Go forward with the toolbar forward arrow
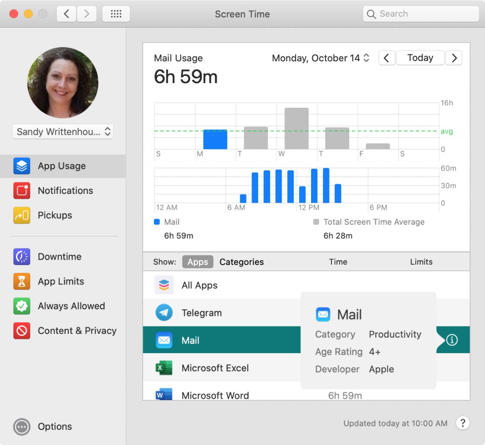485x445 pixels. pos(87,14)
